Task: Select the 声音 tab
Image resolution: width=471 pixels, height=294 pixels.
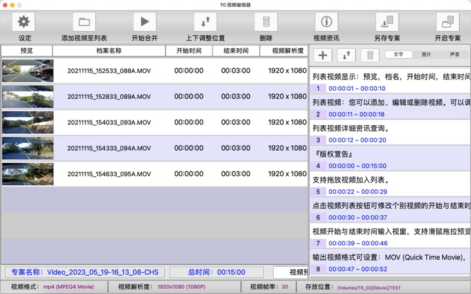Action: click(x=455, y=55)
